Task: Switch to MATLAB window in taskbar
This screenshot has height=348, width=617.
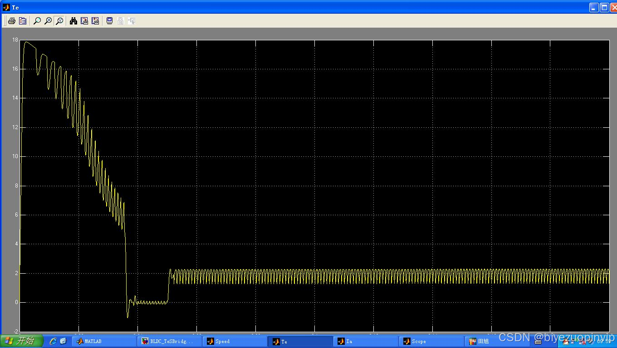Action: tap(105, 341)
